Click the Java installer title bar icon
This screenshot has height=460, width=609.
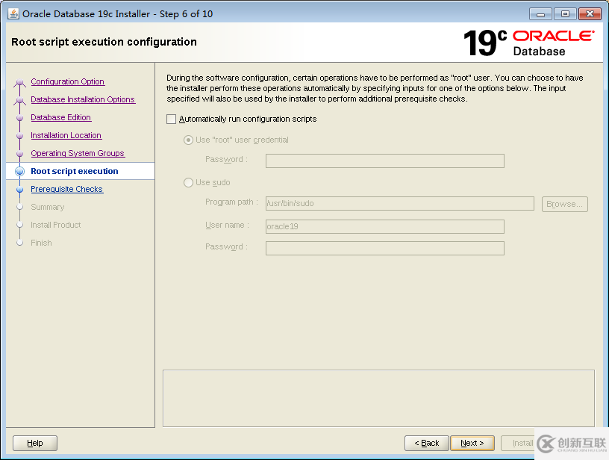point(13,13)
